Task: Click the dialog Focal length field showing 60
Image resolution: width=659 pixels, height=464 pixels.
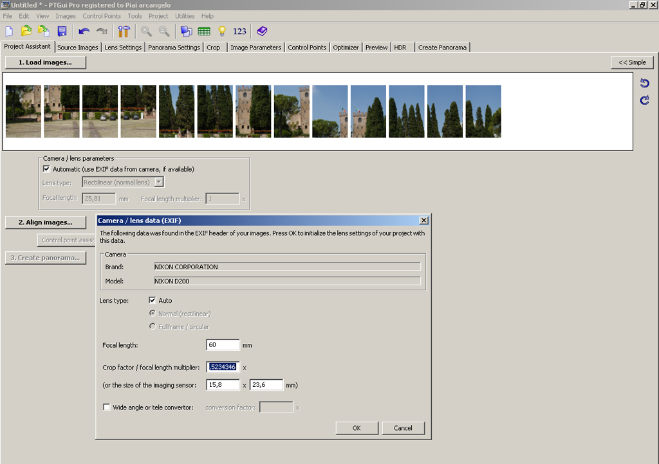Action: click(x=223, y=345)
